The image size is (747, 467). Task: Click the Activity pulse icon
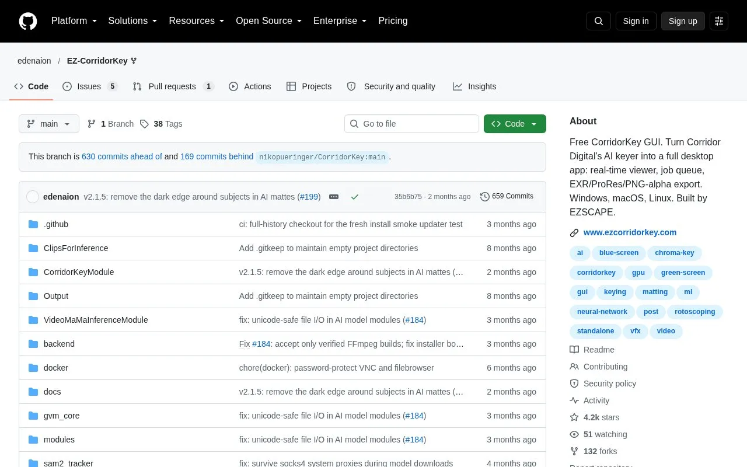[574, 400]
